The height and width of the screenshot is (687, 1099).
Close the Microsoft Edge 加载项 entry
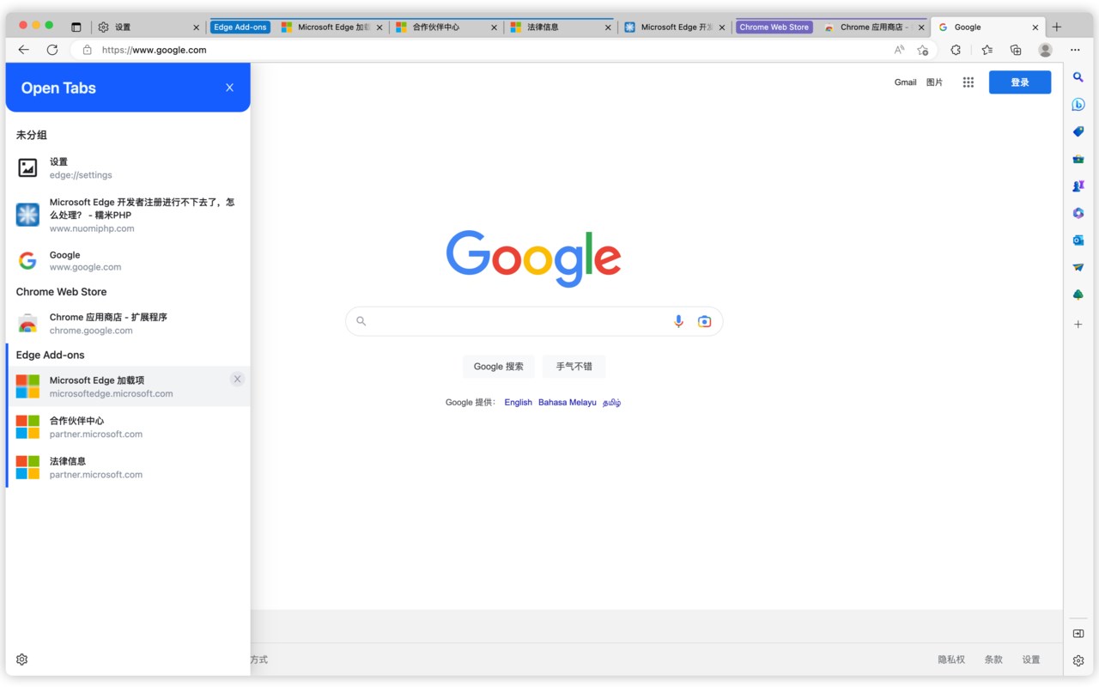tap(238, 379)
